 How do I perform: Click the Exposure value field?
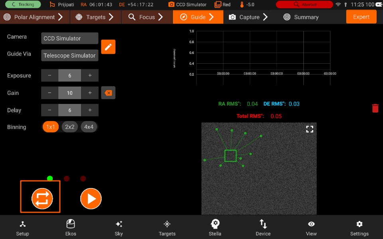(69, 75)
